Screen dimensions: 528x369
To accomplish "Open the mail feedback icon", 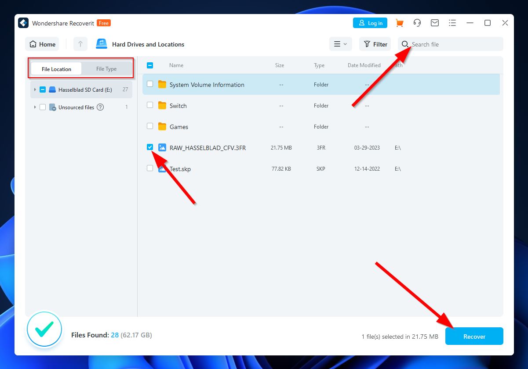I will point(435,23).
